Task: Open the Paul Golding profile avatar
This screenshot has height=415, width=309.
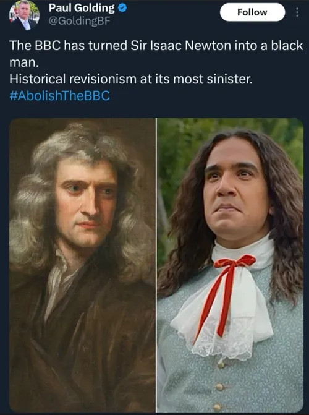Action: pyautogui.click(x=24, y=15)
